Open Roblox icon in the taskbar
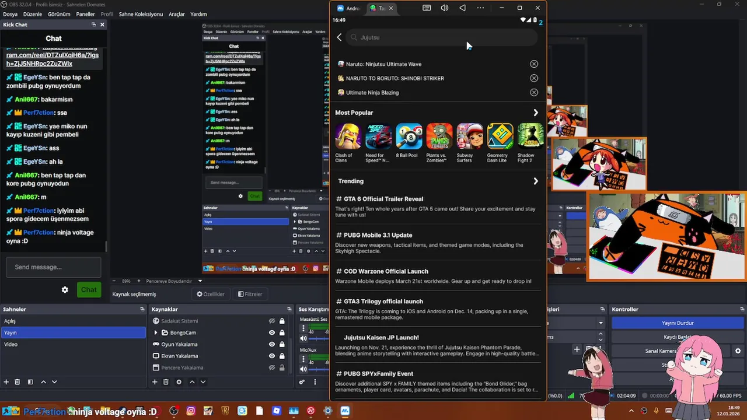The height and width of the screenshot is (420, 747). point(277,411)
